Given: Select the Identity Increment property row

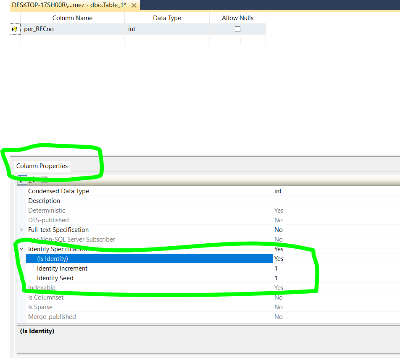Looking at the screenshot, I should pos(61,268).
